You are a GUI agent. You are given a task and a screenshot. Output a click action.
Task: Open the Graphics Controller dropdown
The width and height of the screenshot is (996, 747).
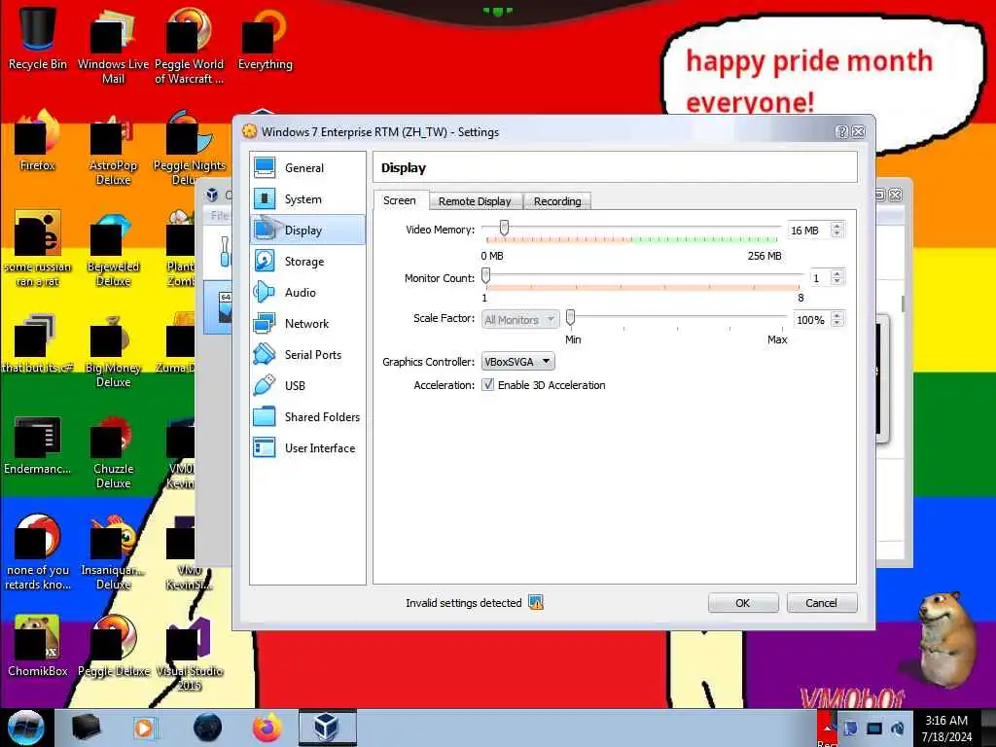click(x=517, y=362)
